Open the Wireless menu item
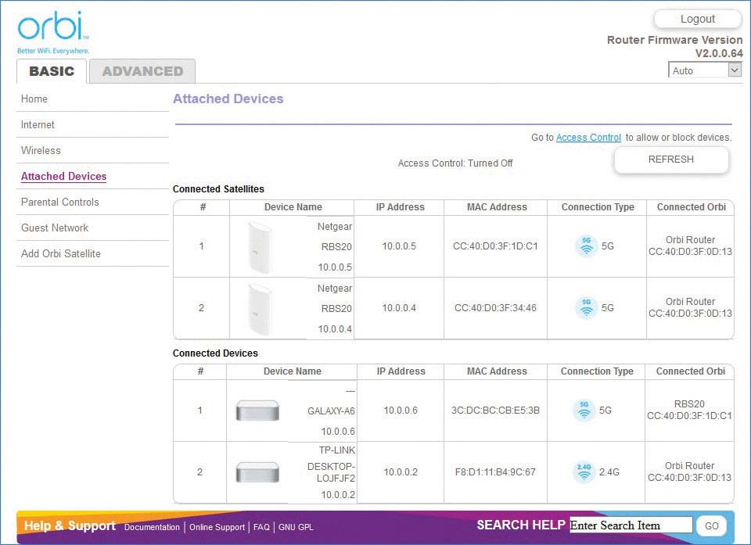Screen dimensions: 751x545 tap(41, 150)
